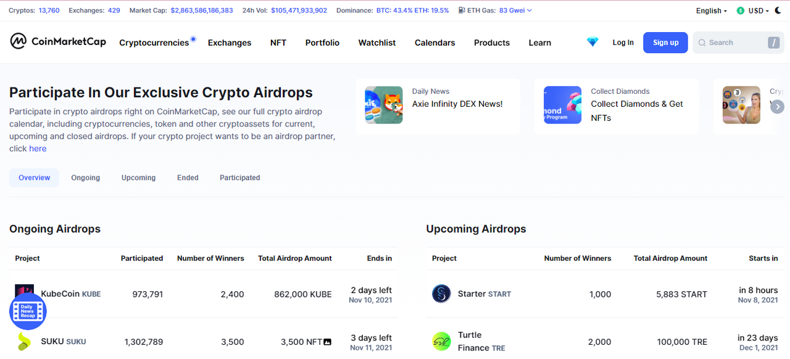The image size is (790, 359).
Task: Click the NFT image icon in SUKU row
Action: tap(327, 342)
